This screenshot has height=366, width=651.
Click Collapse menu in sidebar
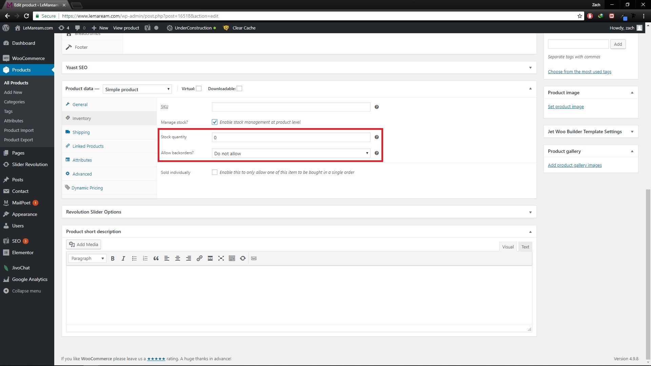27,291
